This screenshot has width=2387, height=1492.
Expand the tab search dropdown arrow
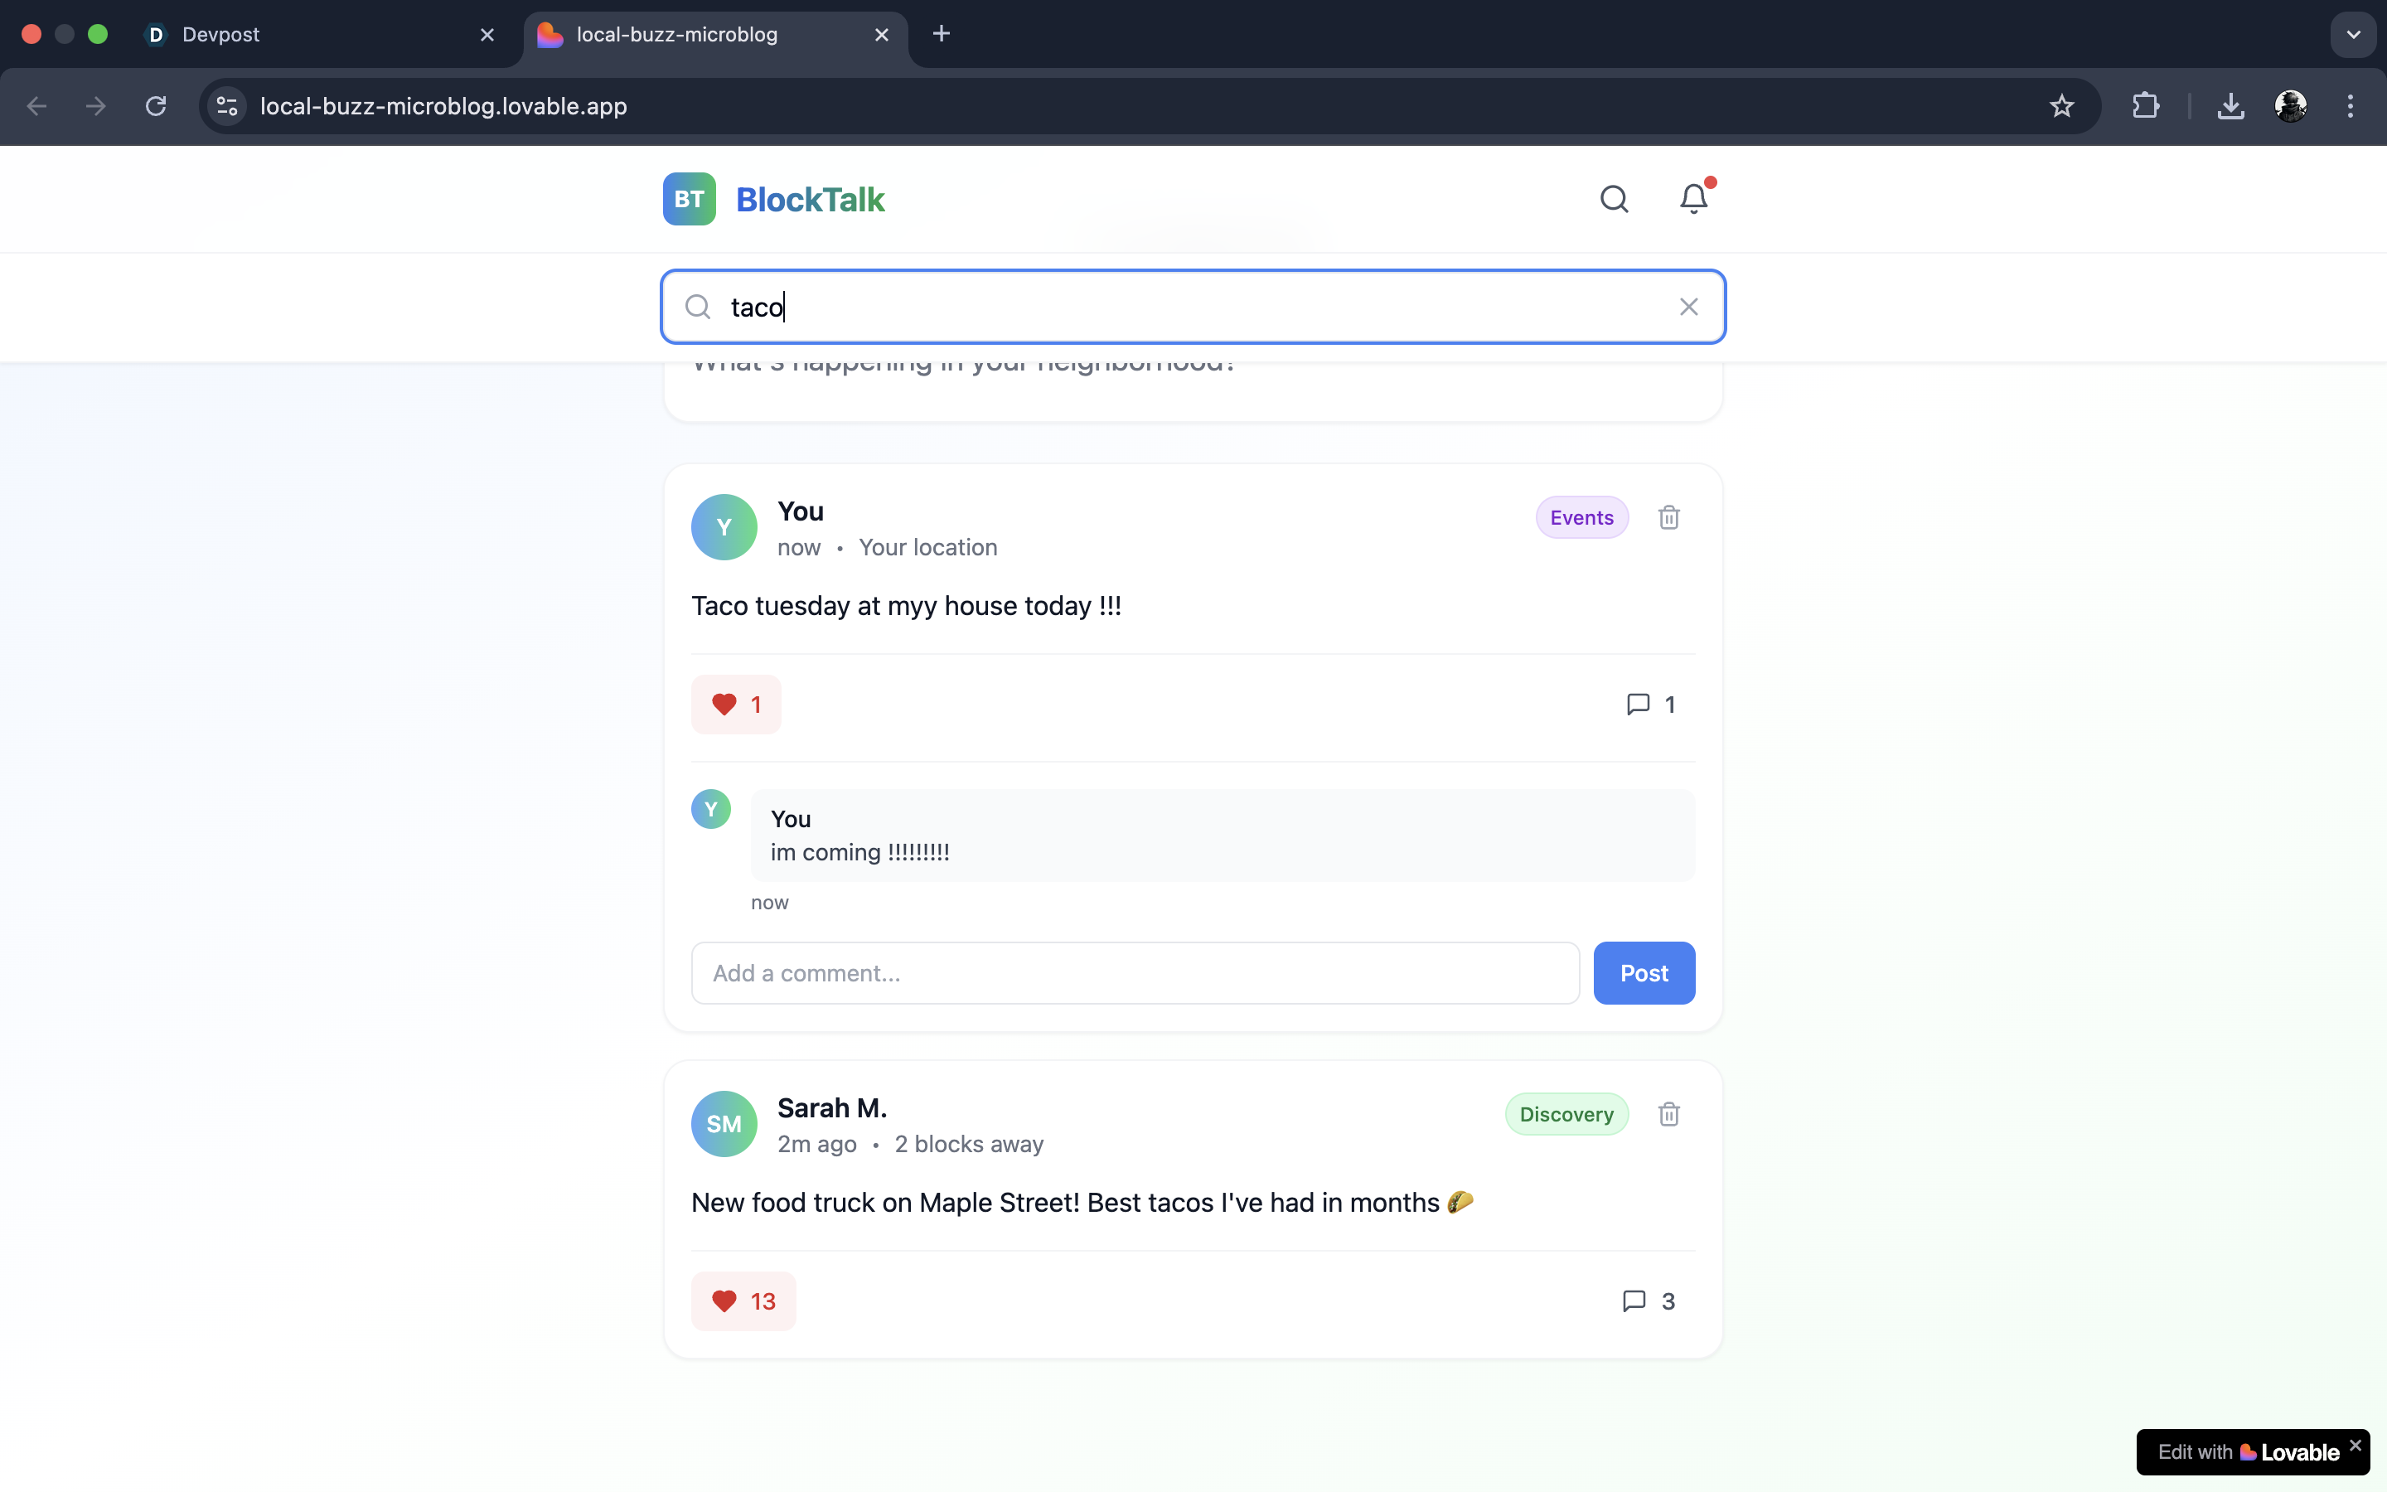2354,35
